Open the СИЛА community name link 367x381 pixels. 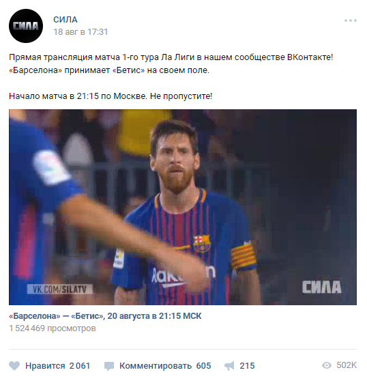[65, 20]
